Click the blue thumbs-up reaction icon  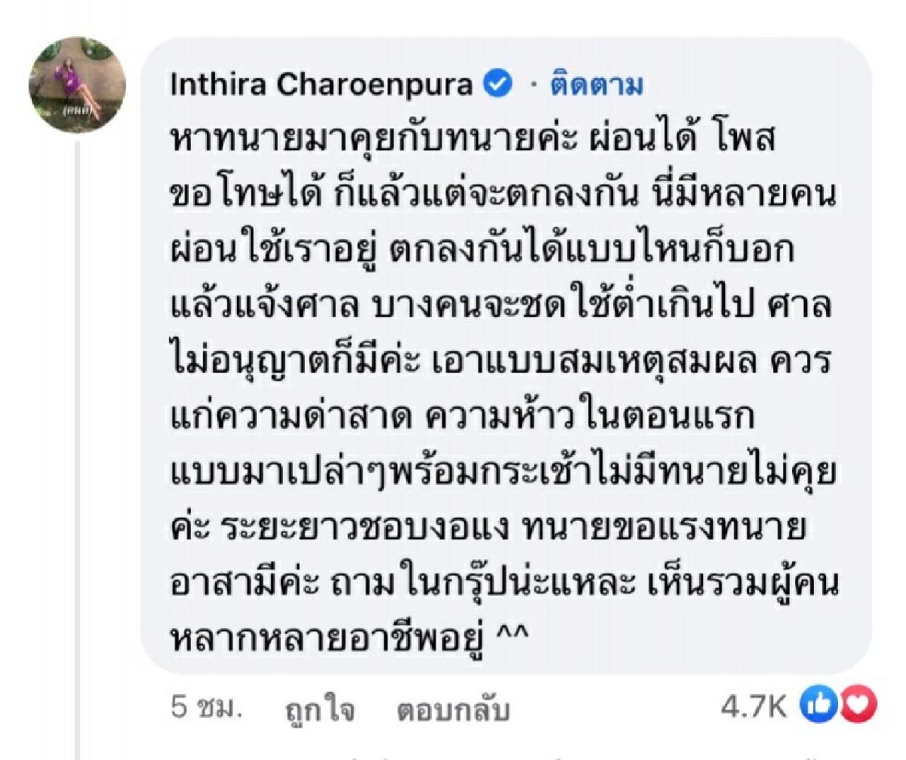pyautogui.click(x=818, y=705)
